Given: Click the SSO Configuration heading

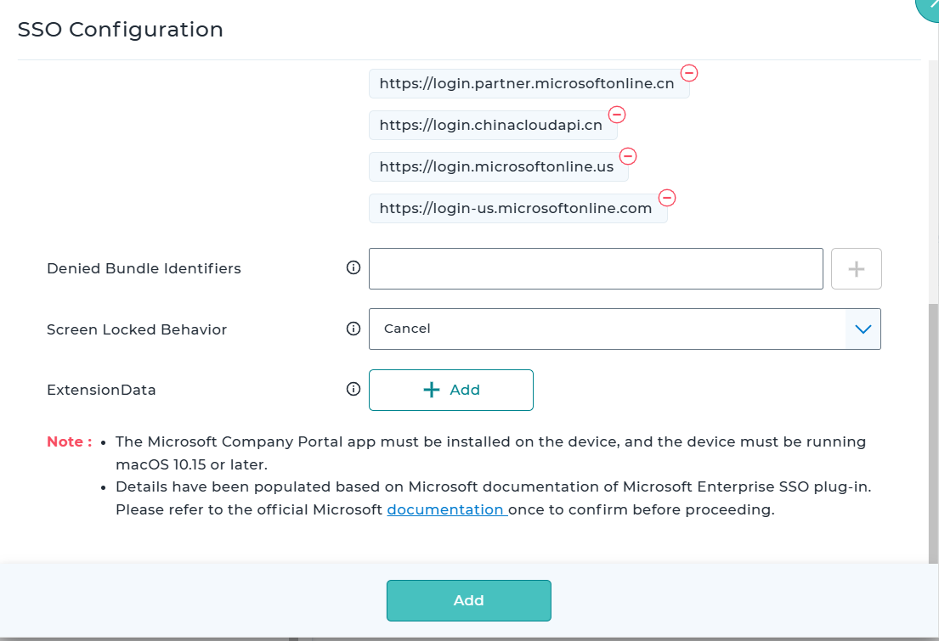Looking at the screenshot, I should point(121,30).
